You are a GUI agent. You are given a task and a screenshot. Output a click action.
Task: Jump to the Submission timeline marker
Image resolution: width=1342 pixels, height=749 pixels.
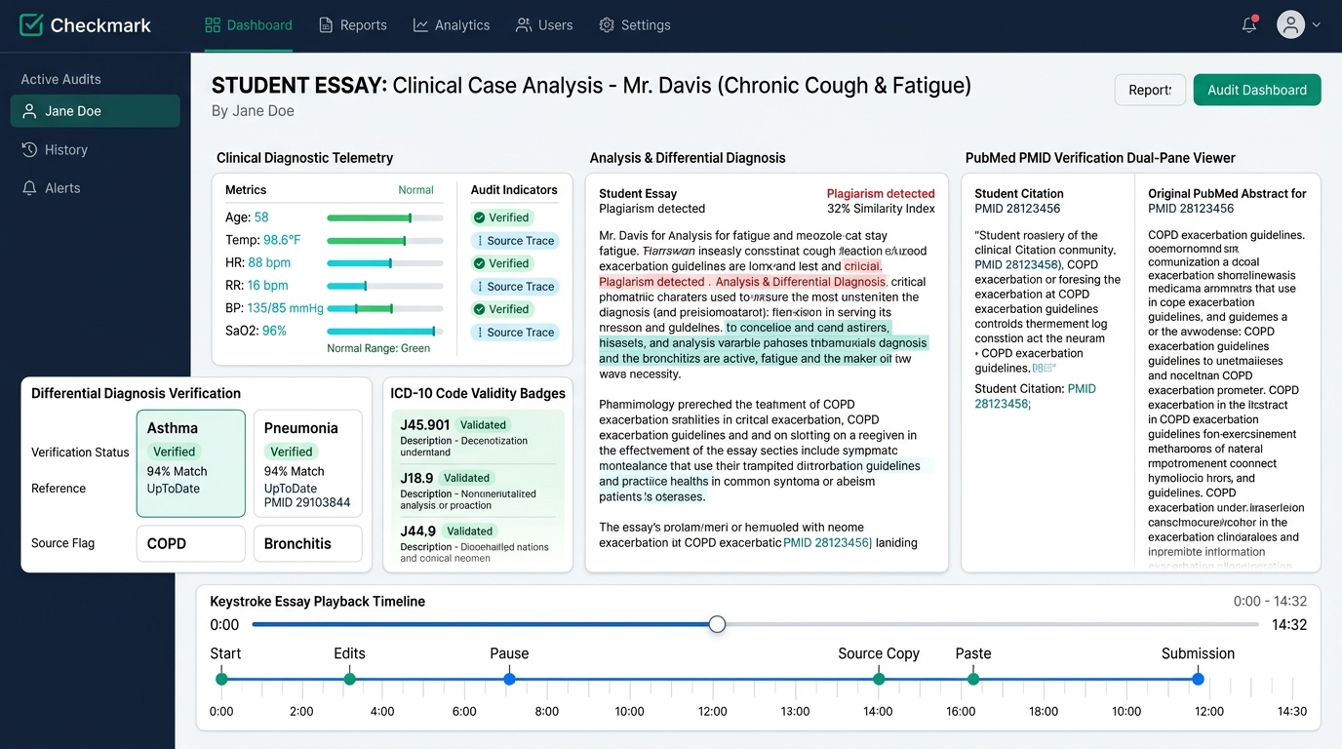coord(1198,679)
